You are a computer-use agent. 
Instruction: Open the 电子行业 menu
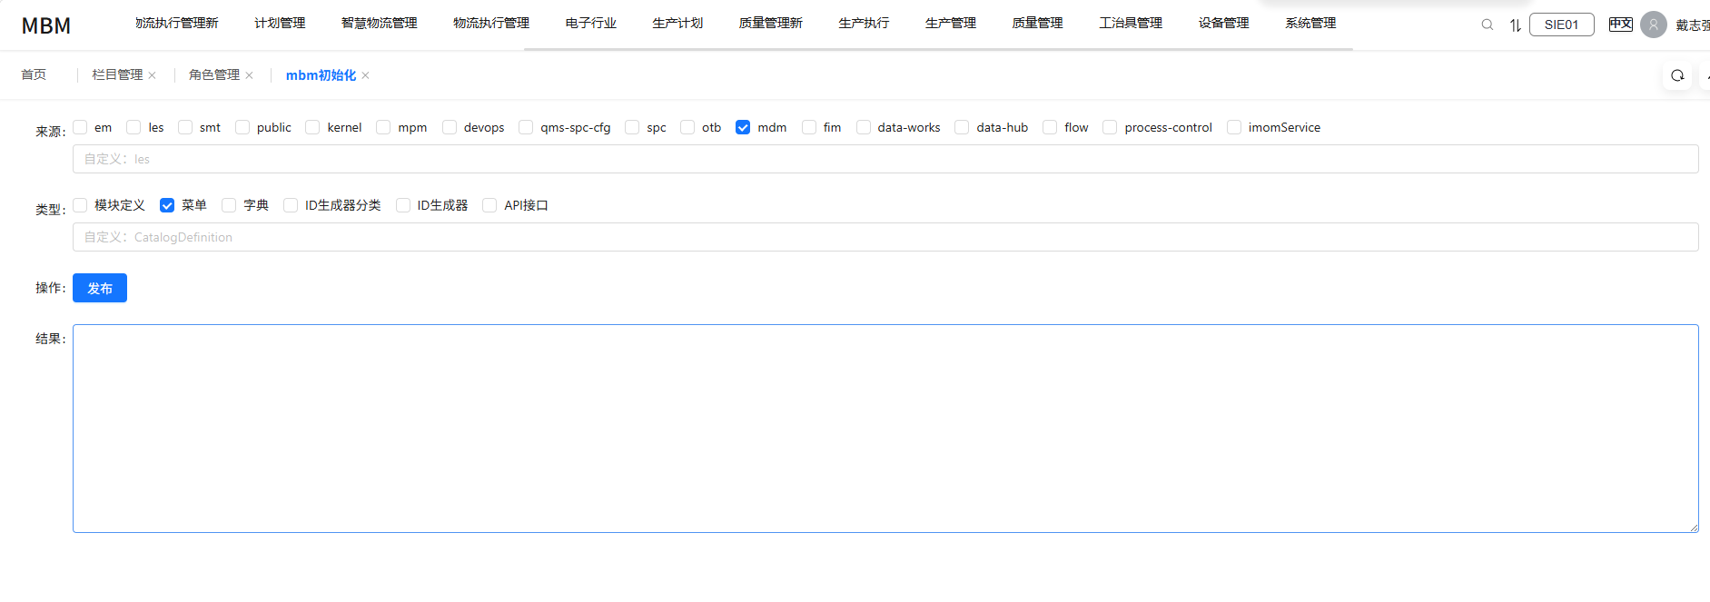[x=590, y=23]
